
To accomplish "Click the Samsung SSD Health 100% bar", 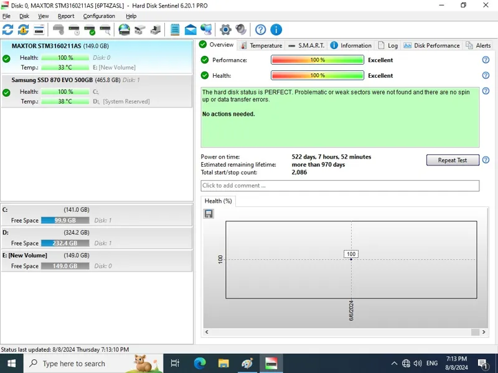I will point(65,91).
